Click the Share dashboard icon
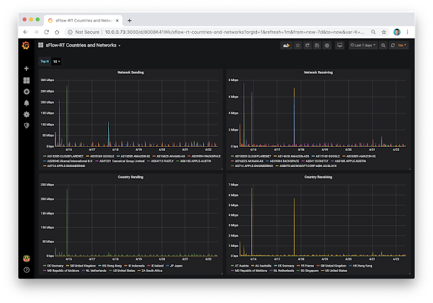This screenshot has width=433, height=303. click(x=307, y=45)
